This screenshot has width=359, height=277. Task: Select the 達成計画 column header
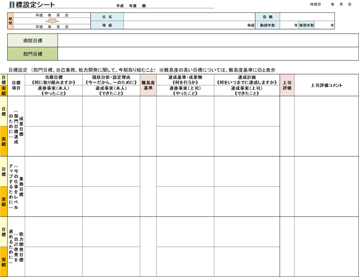247,79
